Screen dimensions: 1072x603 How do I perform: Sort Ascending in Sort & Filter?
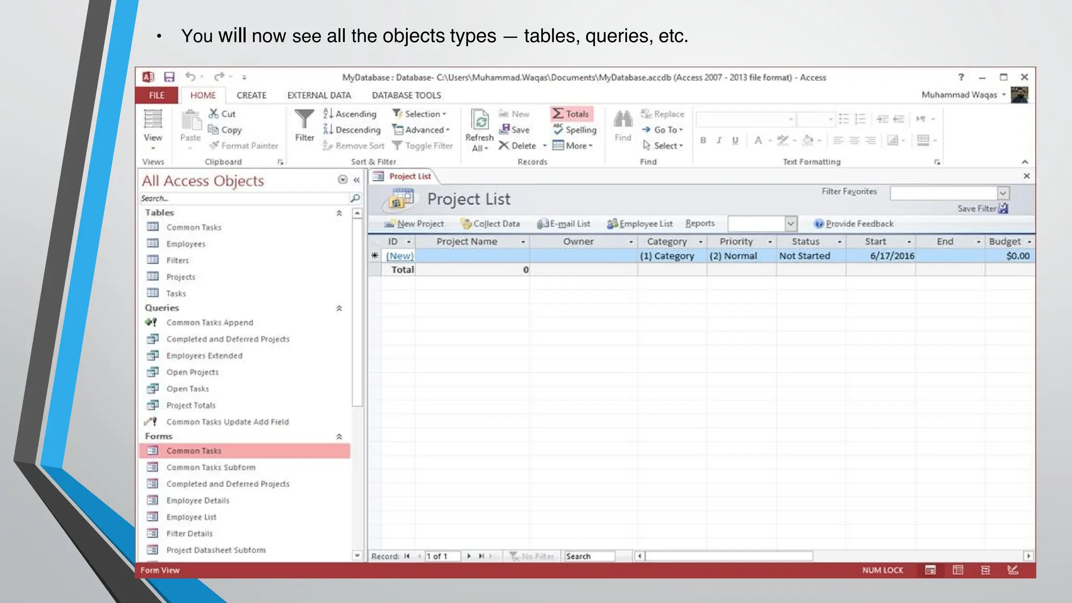coord(350,114)
